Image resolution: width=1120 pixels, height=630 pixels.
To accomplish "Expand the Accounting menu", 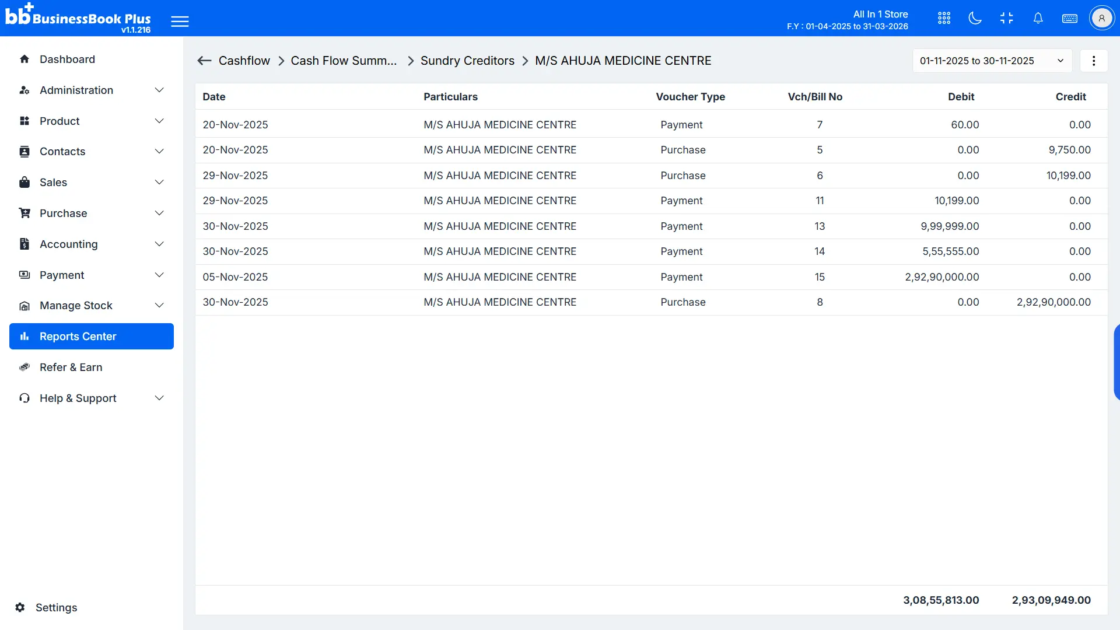I will (91, 244).
